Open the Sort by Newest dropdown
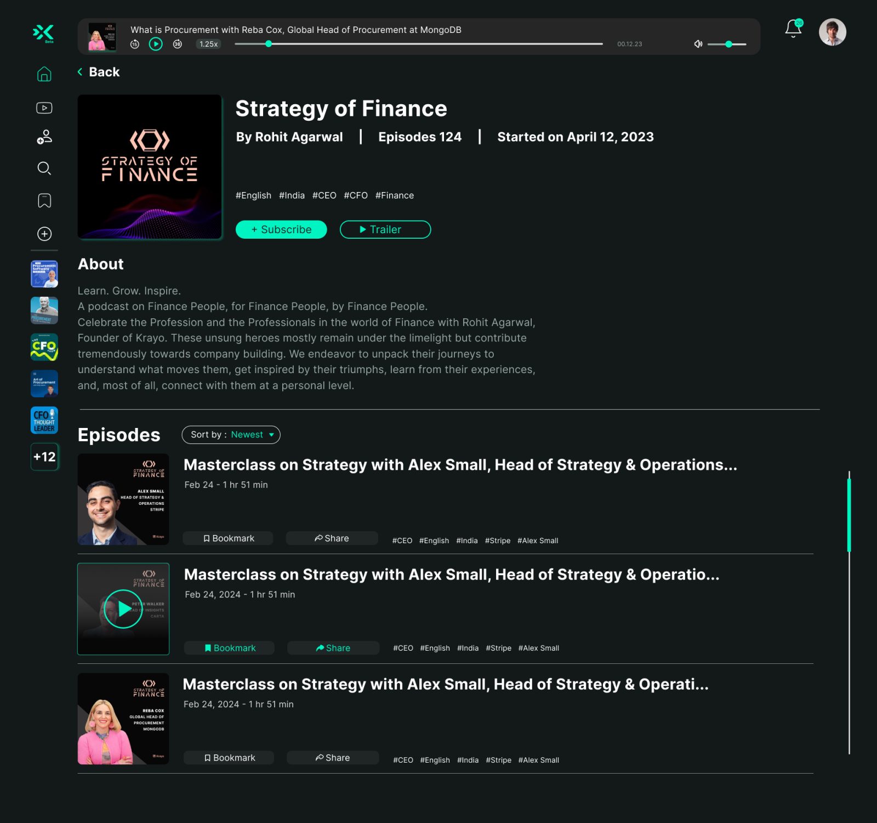 pyautogui.click(x=231, y=435)
